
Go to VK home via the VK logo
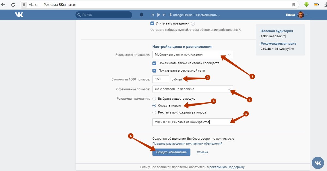pos(19,15)
